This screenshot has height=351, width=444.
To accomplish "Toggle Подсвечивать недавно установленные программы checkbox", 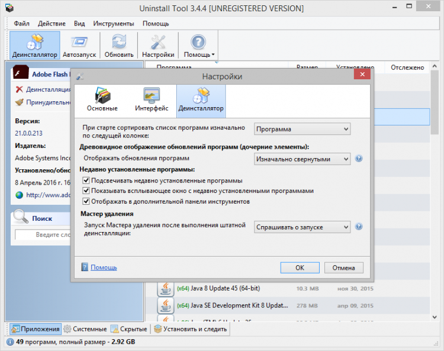I will (x=86, y=181).
